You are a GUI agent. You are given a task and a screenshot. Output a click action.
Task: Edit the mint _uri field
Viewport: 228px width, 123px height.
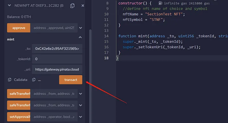click(x=57, y=70)
